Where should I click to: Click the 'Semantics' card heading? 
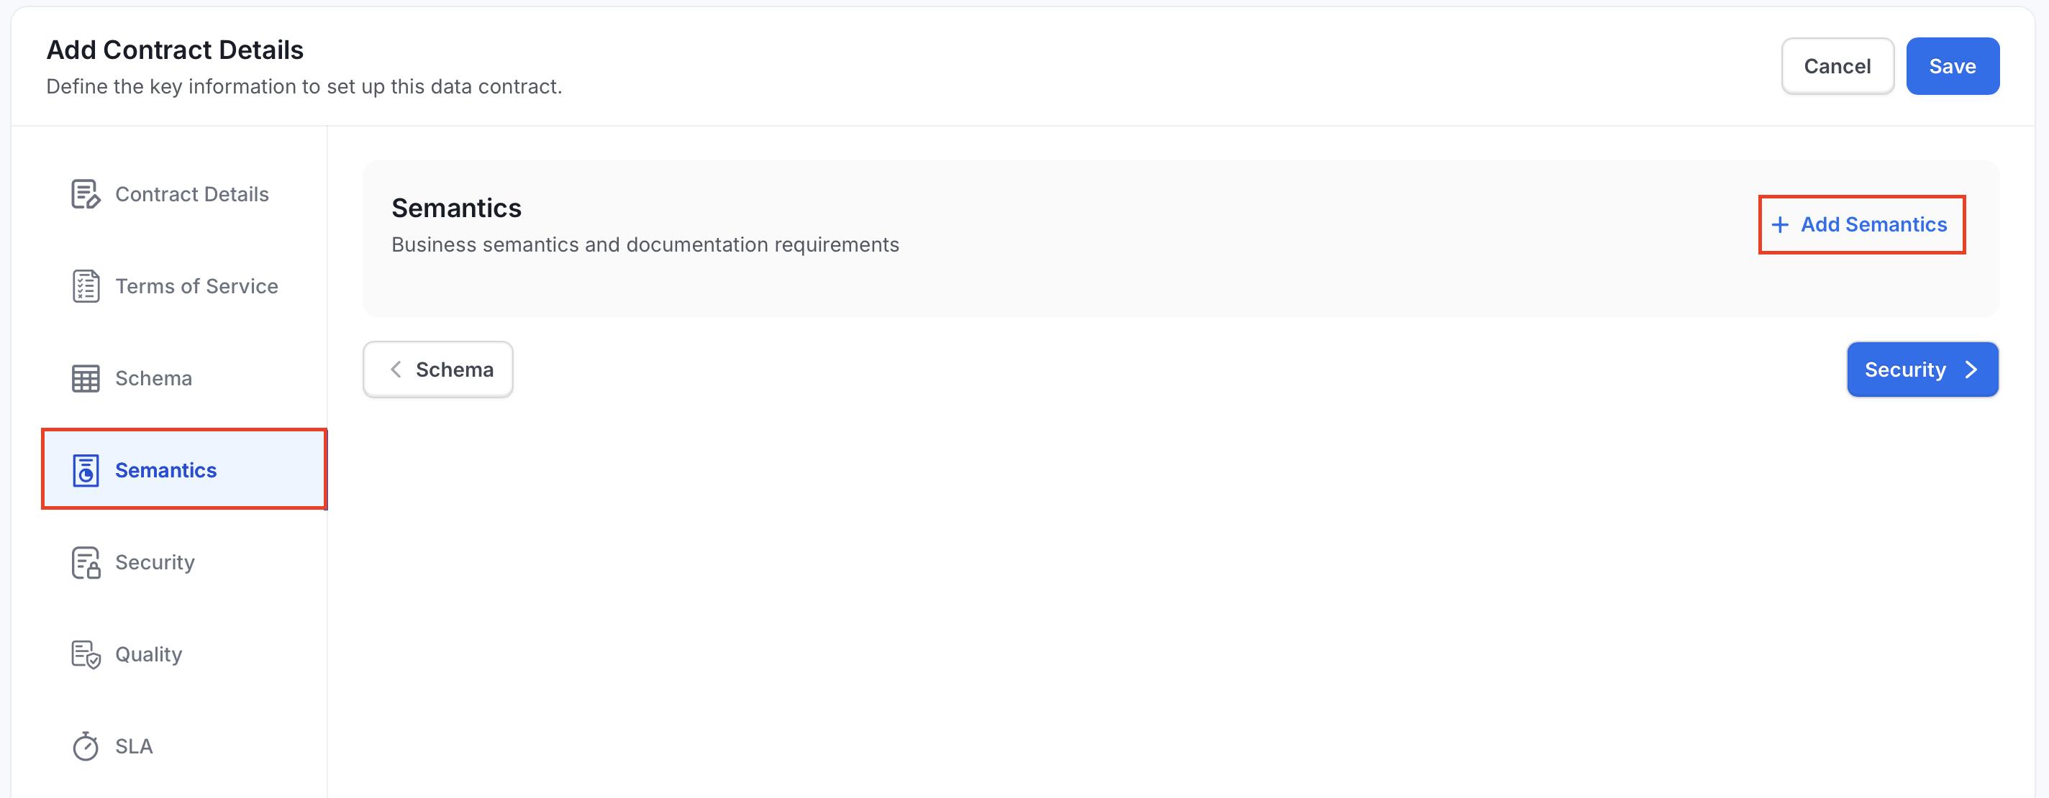click(457, 208)
